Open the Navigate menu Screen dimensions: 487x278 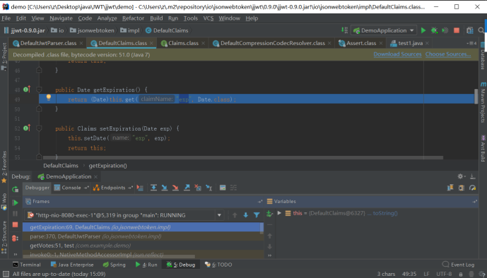pos(61,18)
